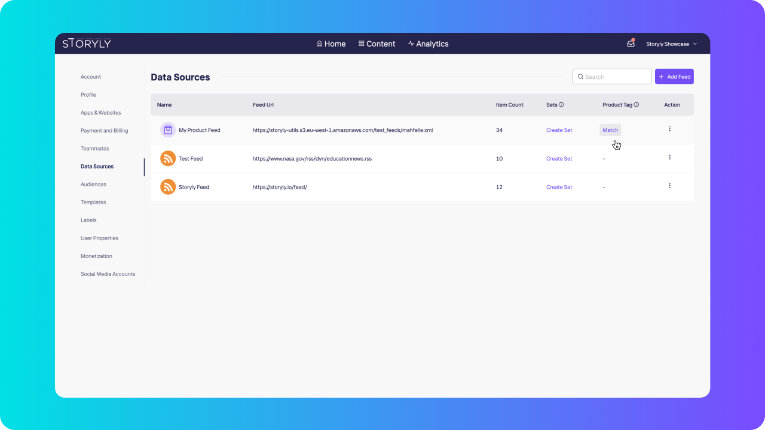Open Labels in the sidebar

(88, 220)
